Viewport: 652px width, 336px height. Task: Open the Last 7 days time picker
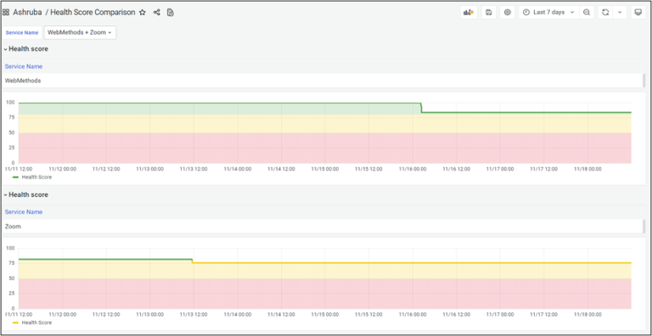[x=548, y=13]
